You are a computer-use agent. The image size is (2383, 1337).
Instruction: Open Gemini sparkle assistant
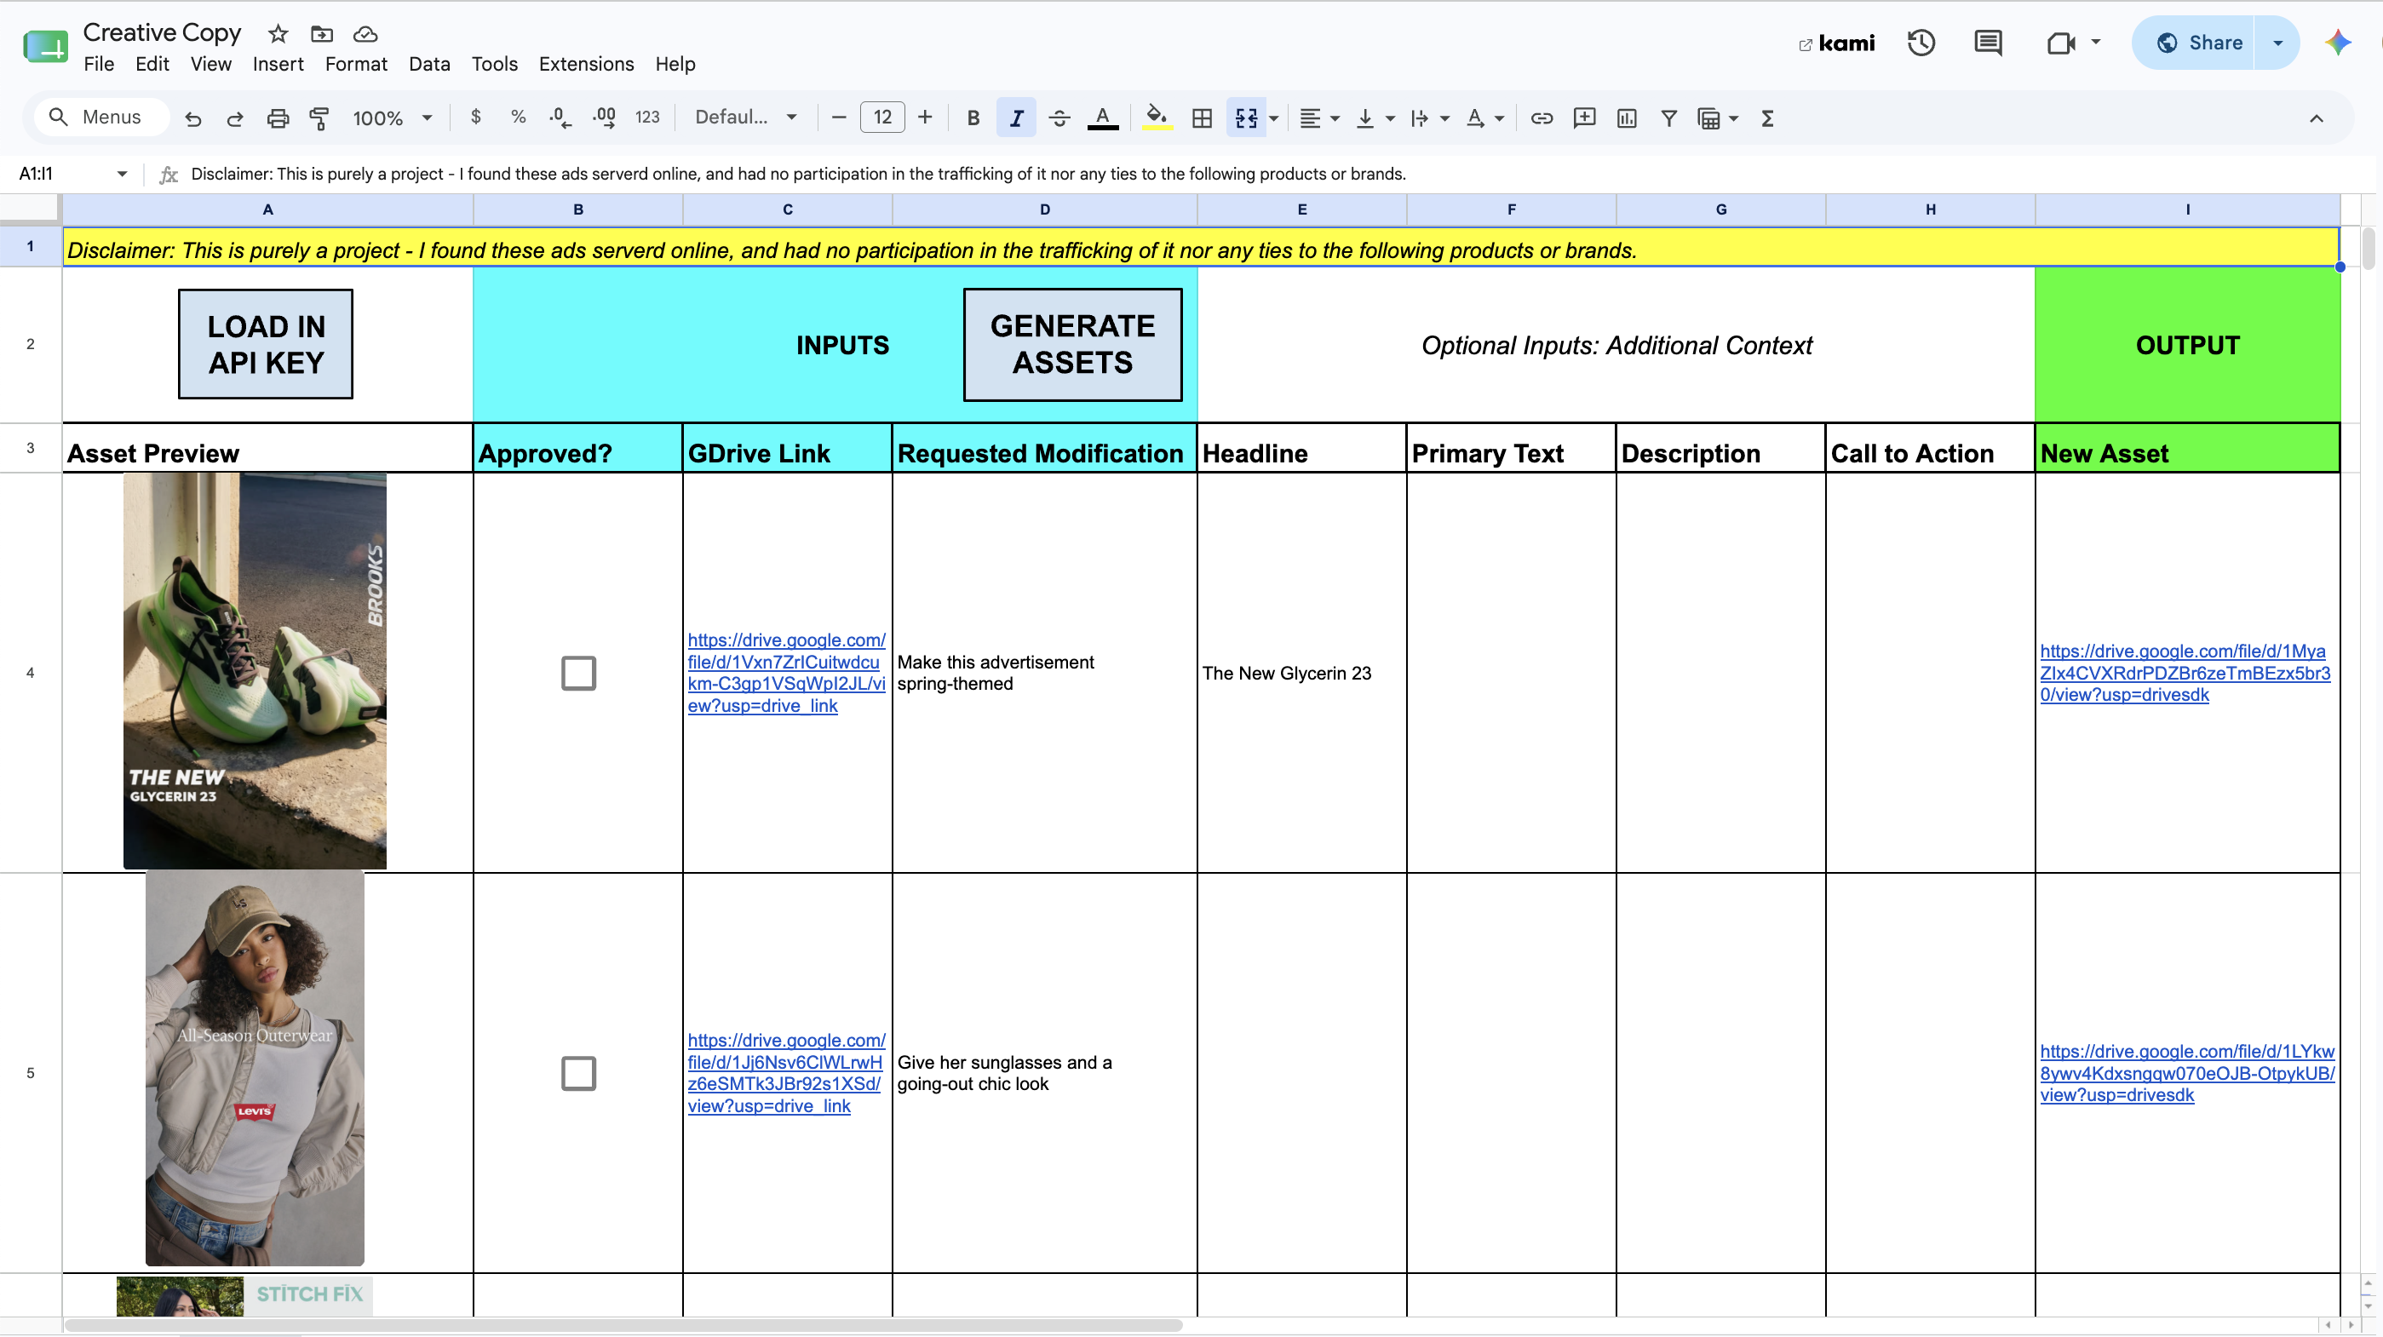click(x=2338, y=43)
